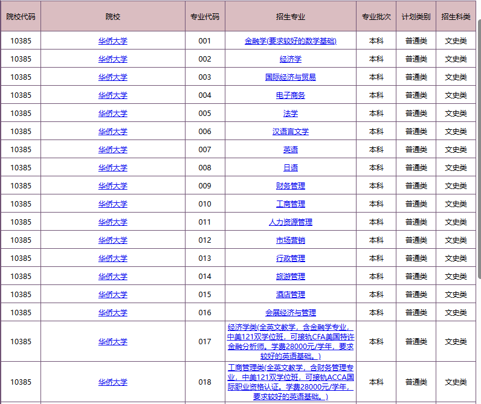Open 华侨大学 link in row 017

click(x=112, y=341)
